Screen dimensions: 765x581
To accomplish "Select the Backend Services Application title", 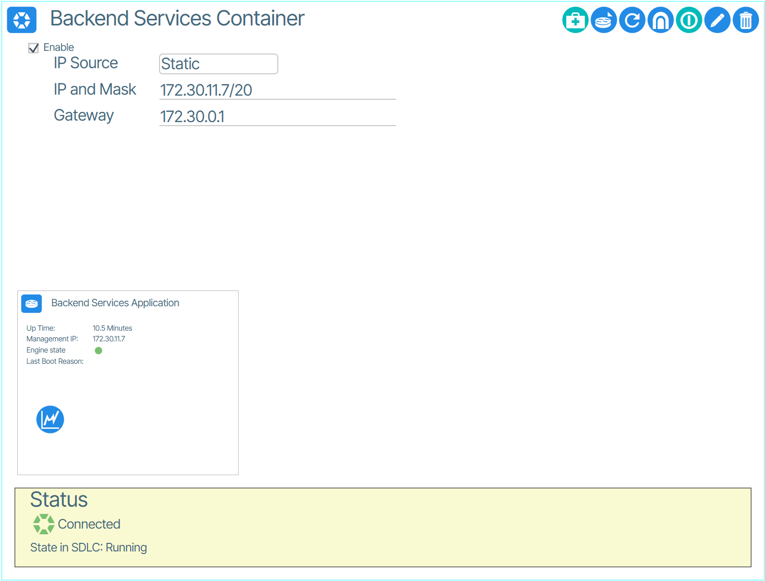I will click(115, 303).
